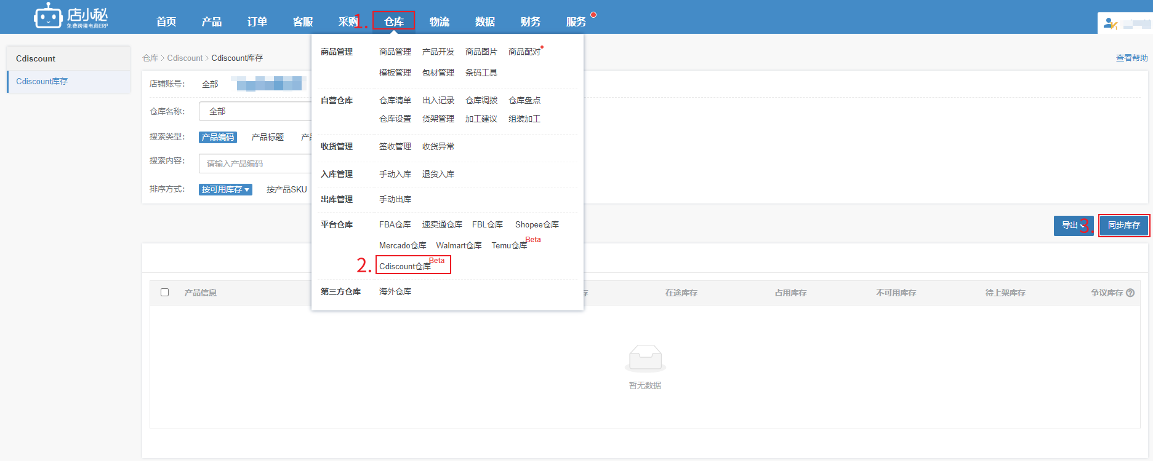Expand the 按可用库存 sort option
This screenshot has width=1153, height=461.
(225, 189)
